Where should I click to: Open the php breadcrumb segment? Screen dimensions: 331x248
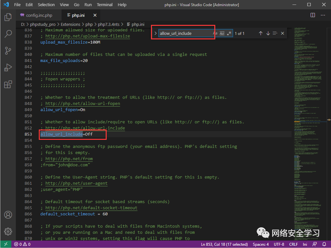[x=89, y=25]
